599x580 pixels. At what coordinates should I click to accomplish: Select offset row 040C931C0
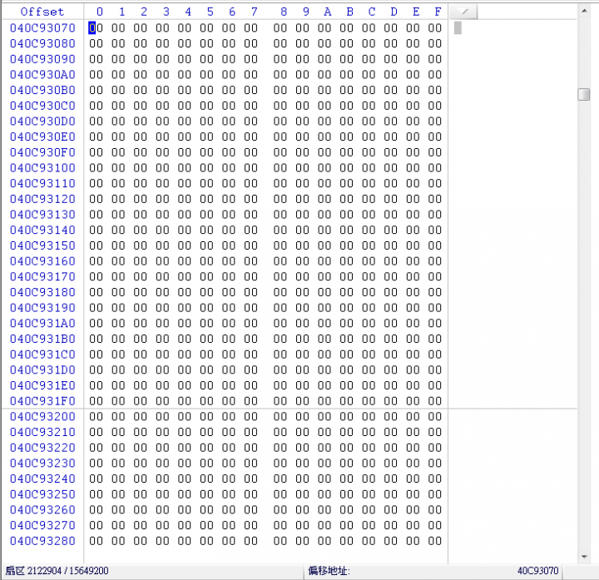(x=42, y=354)
